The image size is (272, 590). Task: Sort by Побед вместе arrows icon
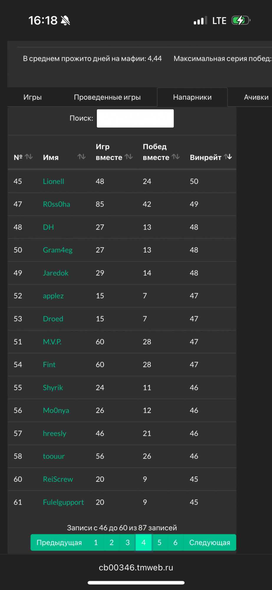176,157
